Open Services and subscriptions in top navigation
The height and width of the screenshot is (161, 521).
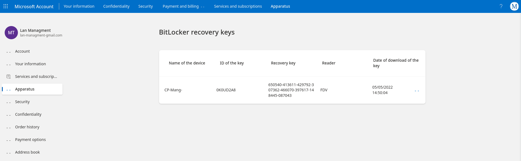[238, 6]
